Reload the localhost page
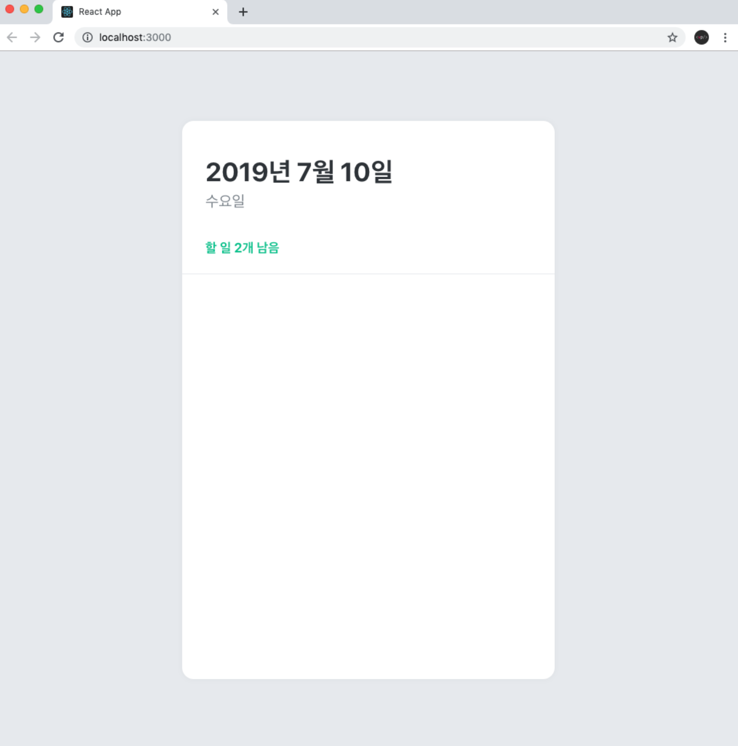738x746 pixels. [x=59, y=37]
